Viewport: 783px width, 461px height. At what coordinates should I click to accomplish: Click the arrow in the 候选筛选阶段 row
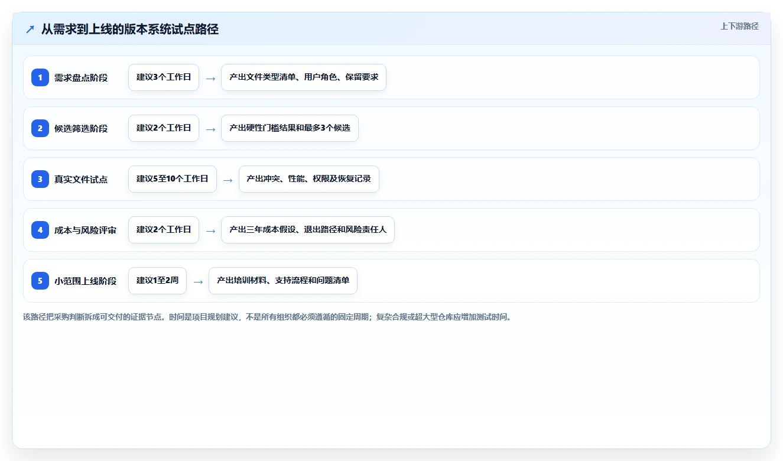[x=210, y=129]
